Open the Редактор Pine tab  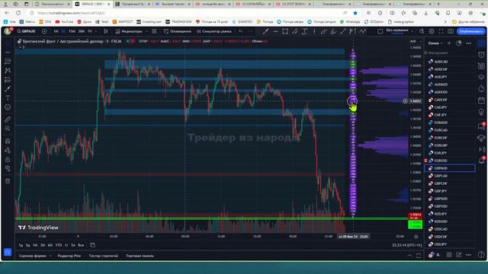coord(69,256)
